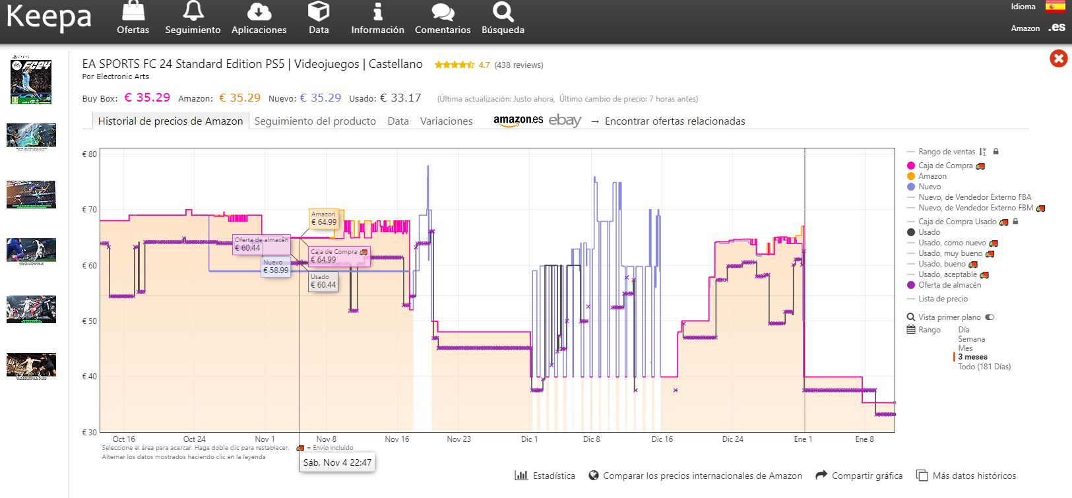Toggle Nuevo legend series
1072x498 pixels.
924,187
